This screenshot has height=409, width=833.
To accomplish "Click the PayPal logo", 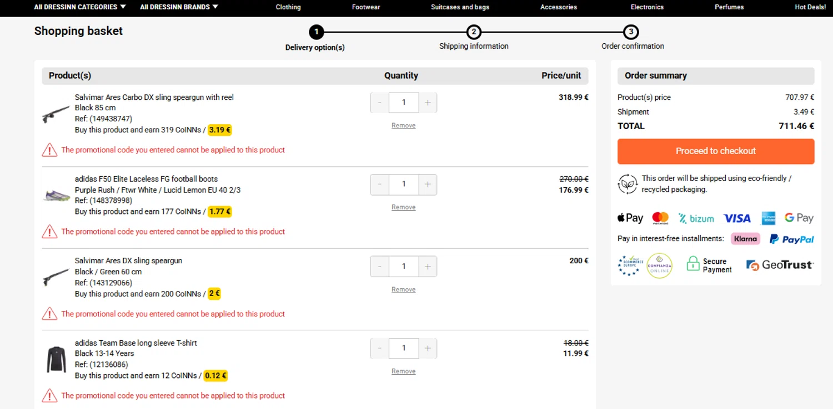I will (792, 239).
